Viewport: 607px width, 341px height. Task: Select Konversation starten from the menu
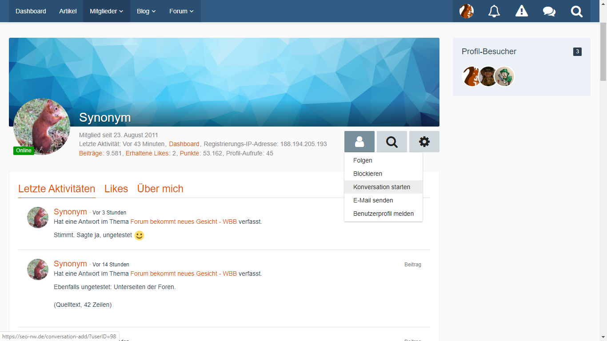pyautogui.click(x=382, y=187)
